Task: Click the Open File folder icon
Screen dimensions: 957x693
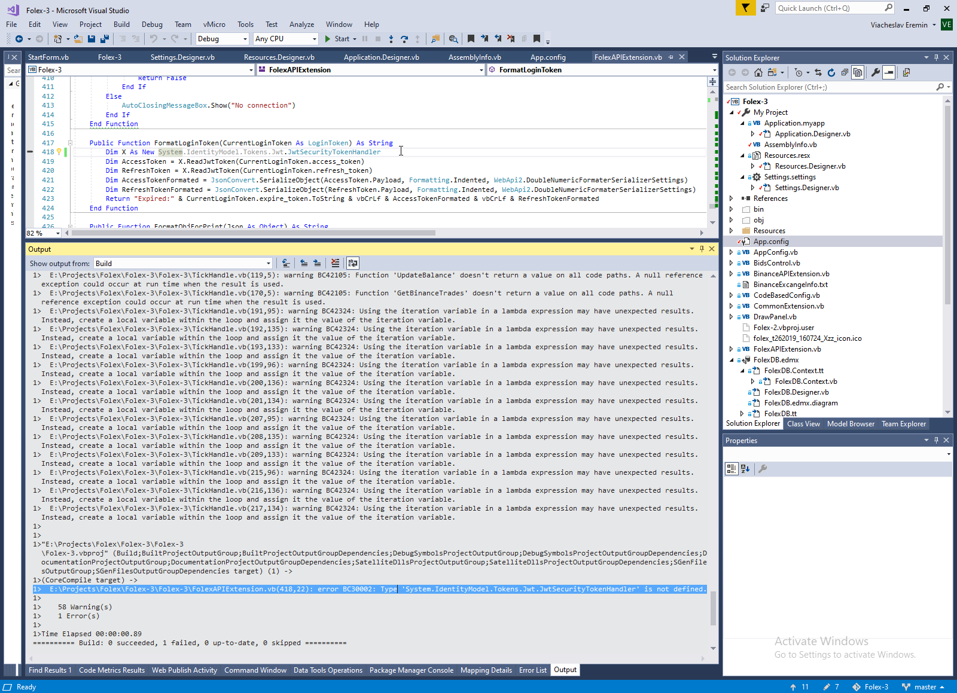Action: click(78, 39)
